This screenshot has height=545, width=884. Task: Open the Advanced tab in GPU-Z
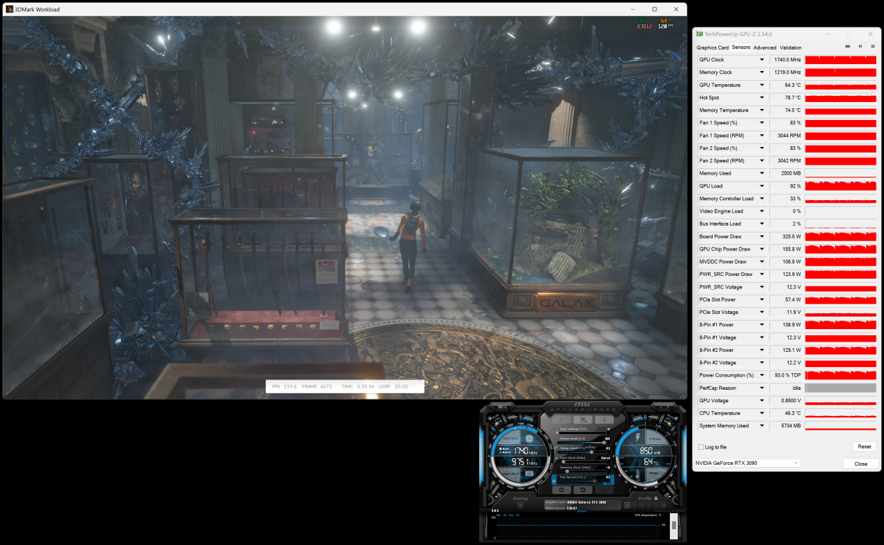(765, 48)
